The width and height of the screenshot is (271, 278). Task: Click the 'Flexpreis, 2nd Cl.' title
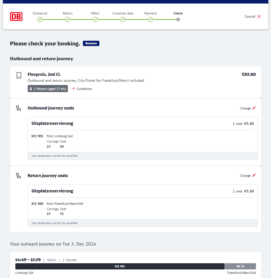pos(44,74)
